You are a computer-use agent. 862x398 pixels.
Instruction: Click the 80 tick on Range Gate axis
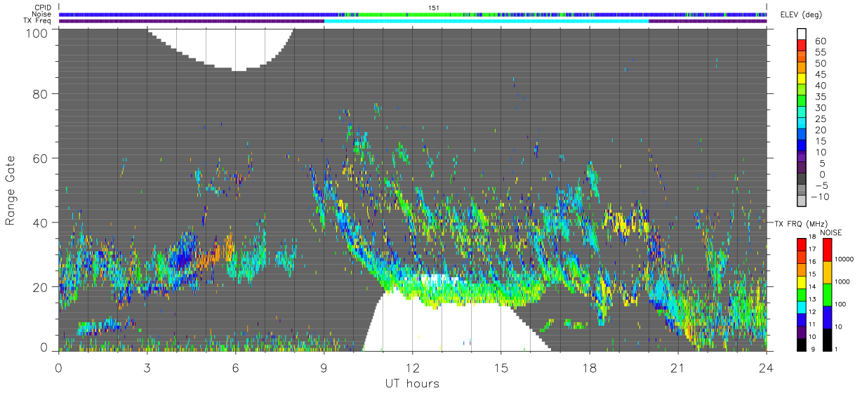(41, 93)
